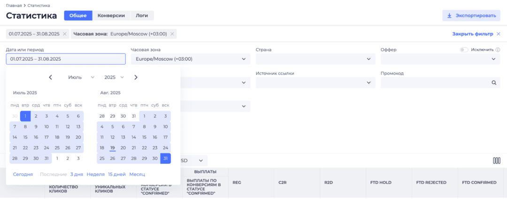Open the year selector showing 2025
This screenshot has width=507, height=199.
tap(114, 77)
